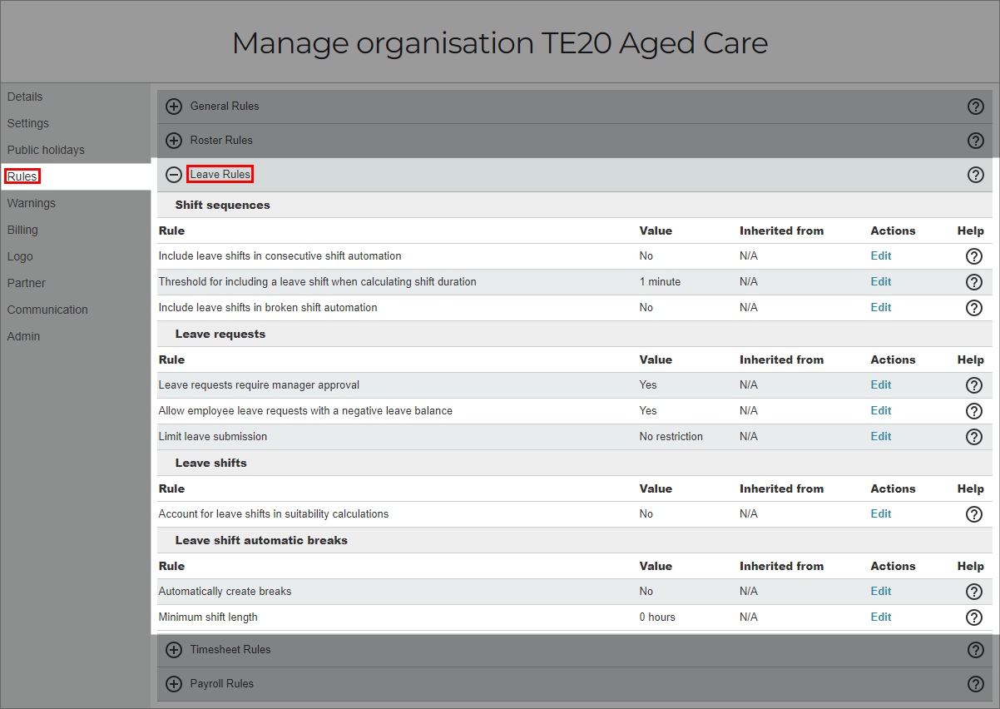
Task: Expand the General Rules plus icon
Action: coord(174,107)
